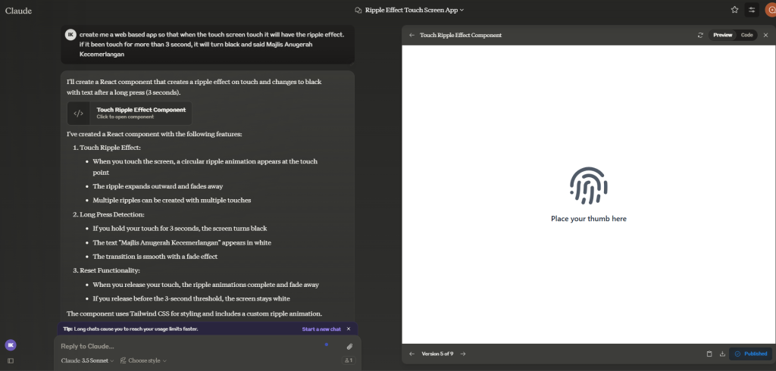
Task: Star this chat
Action: pyautogui.click(x=734, y=9)
